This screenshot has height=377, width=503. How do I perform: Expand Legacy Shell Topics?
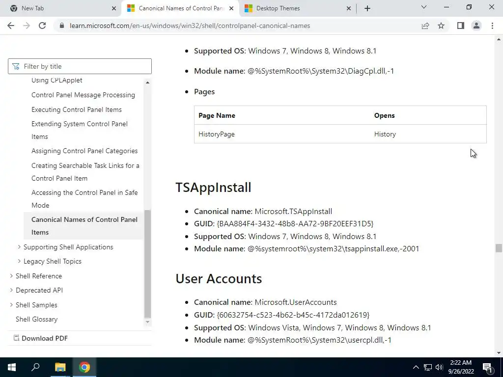coord(19,261)
